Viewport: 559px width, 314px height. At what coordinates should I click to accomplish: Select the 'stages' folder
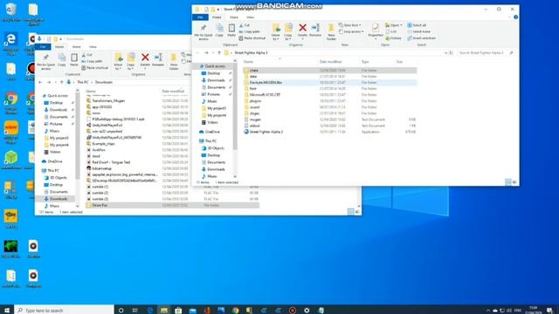pyautogui.click(x=254, y=113)
